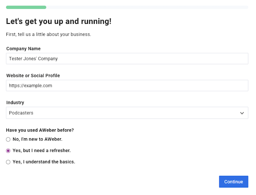256x195 pixels.
Task: Click the "Industry" label text
Action: point(15,102)
